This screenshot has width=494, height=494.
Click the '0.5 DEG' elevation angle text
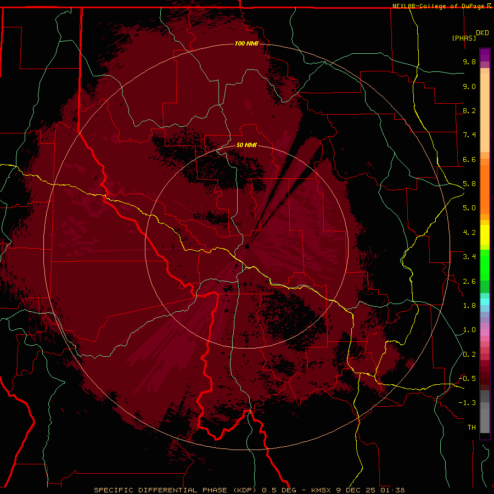(279, 490)
